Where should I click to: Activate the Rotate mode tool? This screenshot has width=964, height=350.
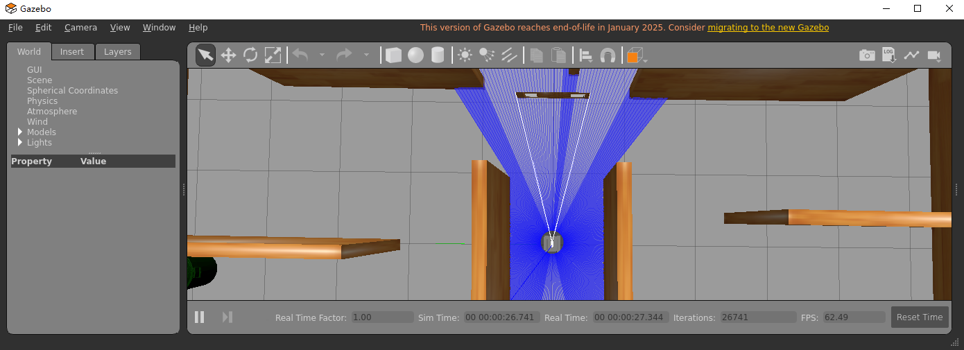tap(250, 55)
